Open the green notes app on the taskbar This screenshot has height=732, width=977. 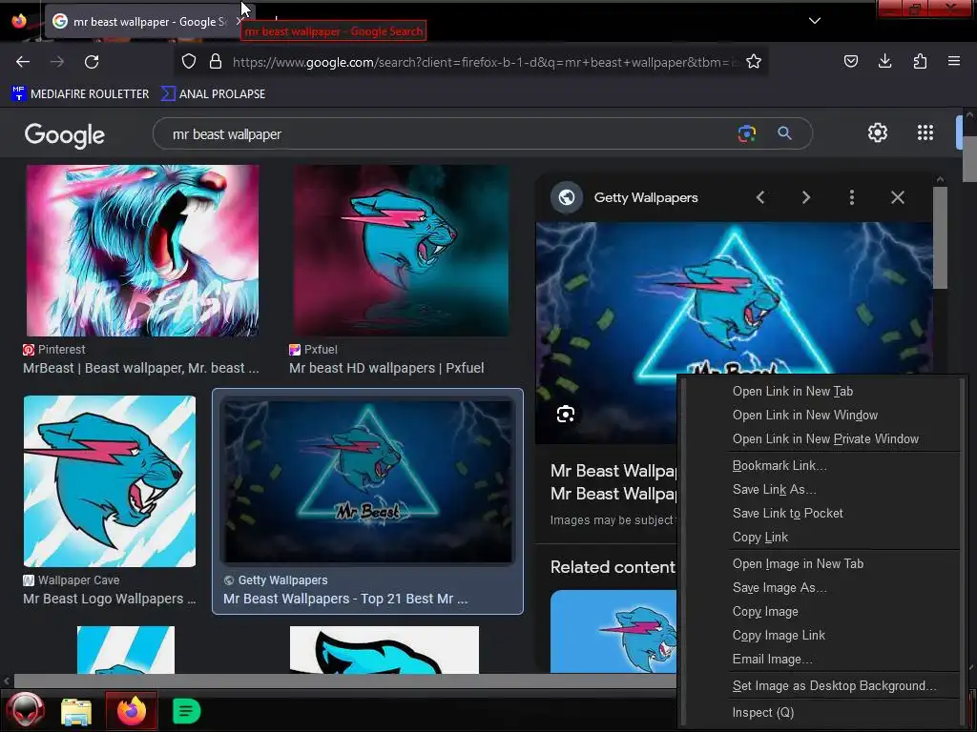click(186, 711)
